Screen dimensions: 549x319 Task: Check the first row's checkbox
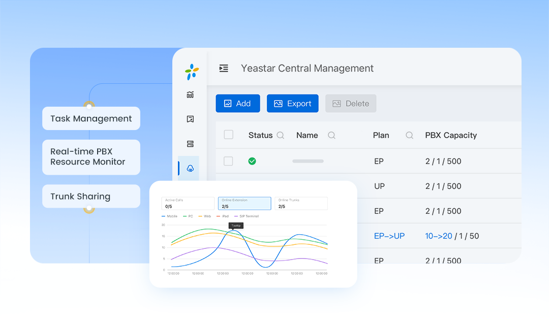click(229, 161)
